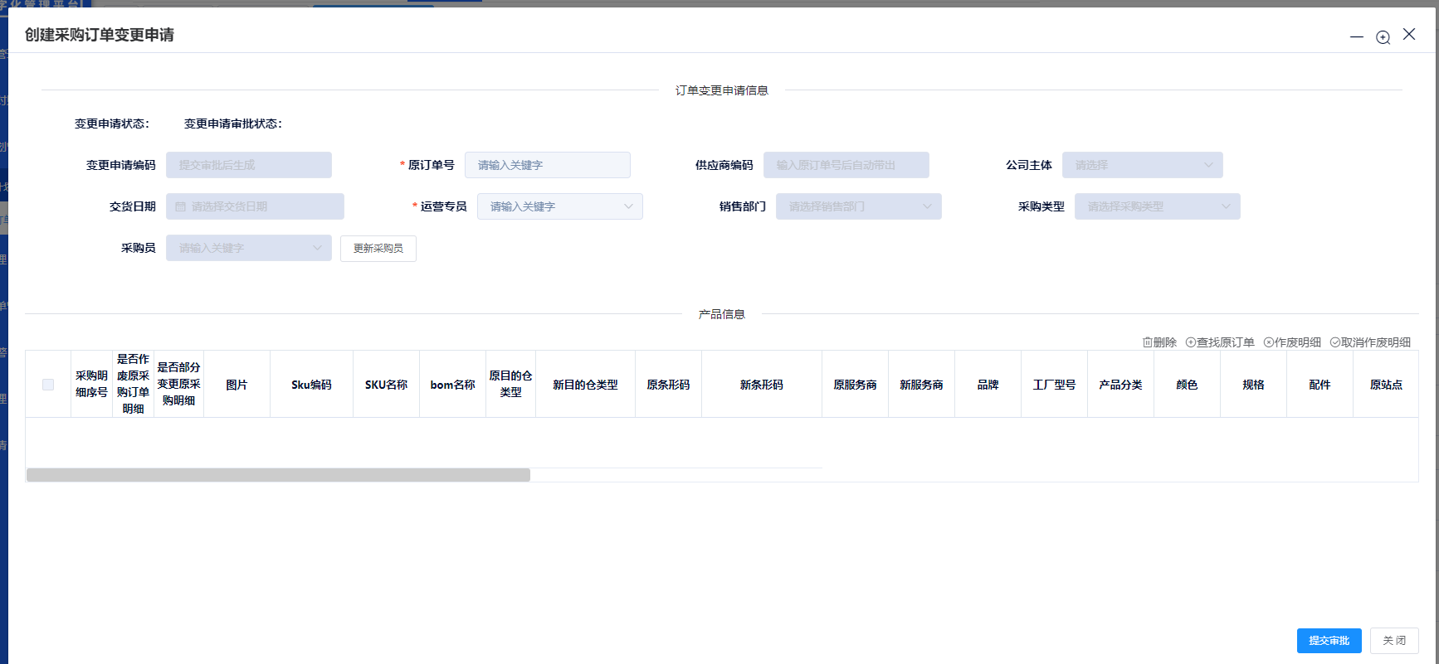The image size is (1439, 664).
Task: Click the 订单变更申请信息 section title
Action: (x=721, y=90)
